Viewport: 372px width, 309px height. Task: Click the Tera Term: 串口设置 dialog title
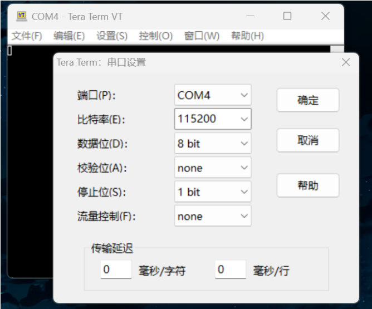101,62
